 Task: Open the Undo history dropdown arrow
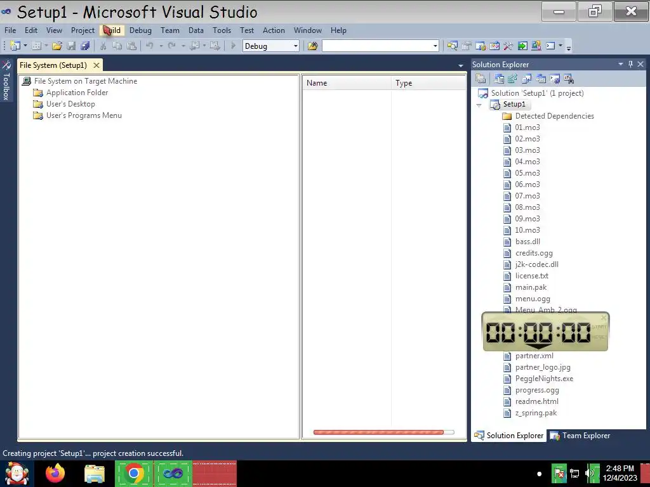161,46
